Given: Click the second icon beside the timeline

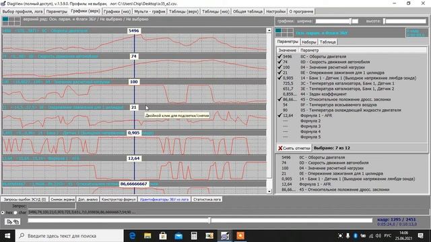Looking at the screenshot, I should (x=16, y=221).
